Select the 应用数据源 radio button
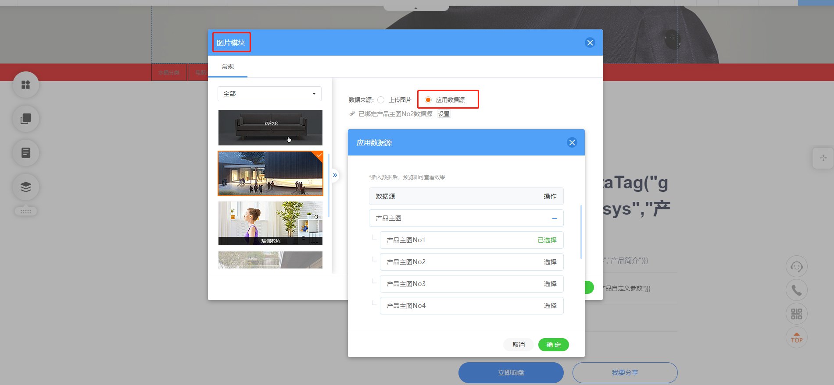Image resolution: width=834 pixels, height=385 pixels. [x=428, y=100]
